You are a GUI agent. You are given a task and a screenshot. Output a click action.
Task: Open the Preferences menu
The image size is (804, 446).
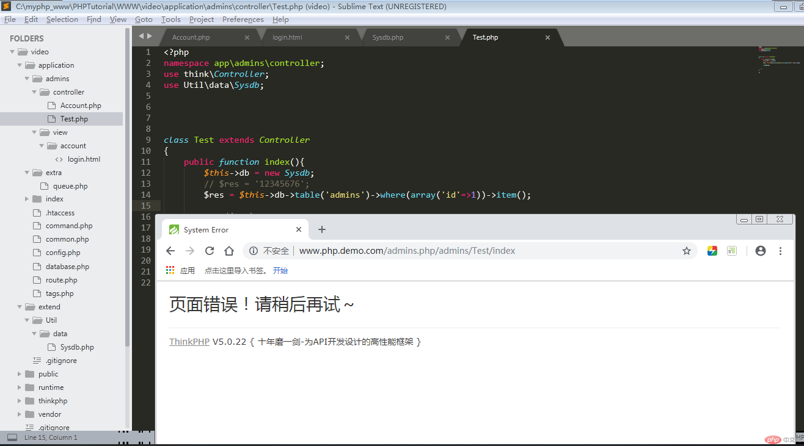pos(243,20)
